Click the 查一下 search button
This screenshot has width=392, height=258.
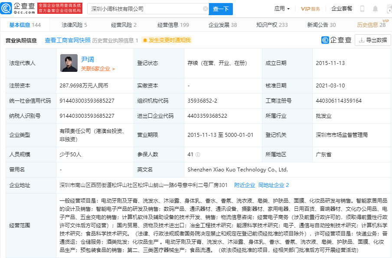point(221,9)
